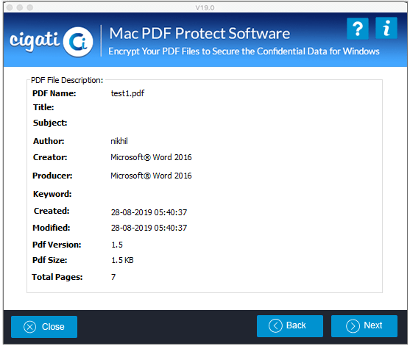This screenshot has height=346, width=410.
Task: Click Creator value Microsoft® Word 2016
Action: [x=151, y=157]
